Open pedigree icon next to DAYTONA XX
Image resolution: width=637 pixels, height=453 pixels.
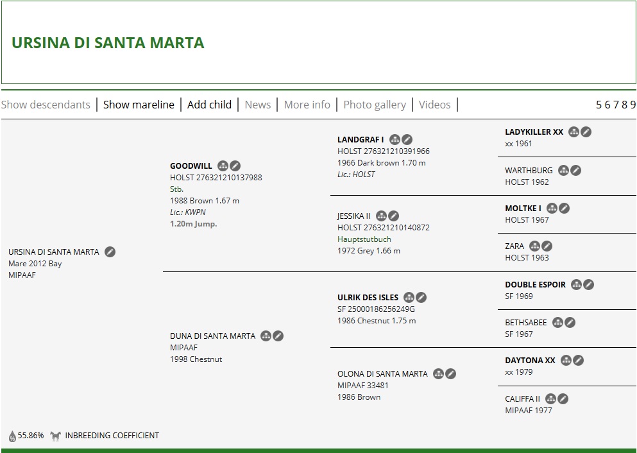566,361
